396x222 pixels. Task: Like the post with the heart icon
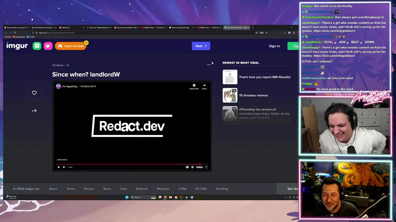34,93
